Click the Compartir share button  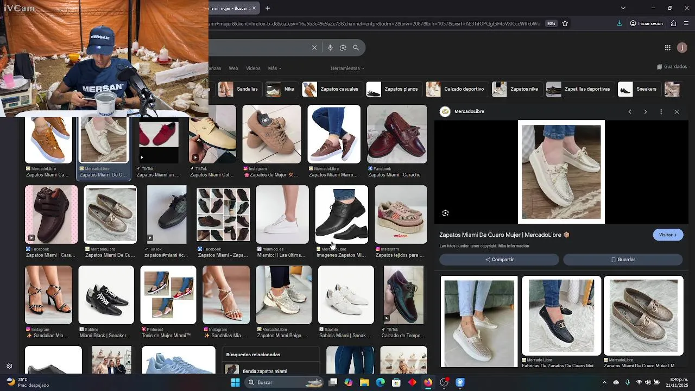499,260
